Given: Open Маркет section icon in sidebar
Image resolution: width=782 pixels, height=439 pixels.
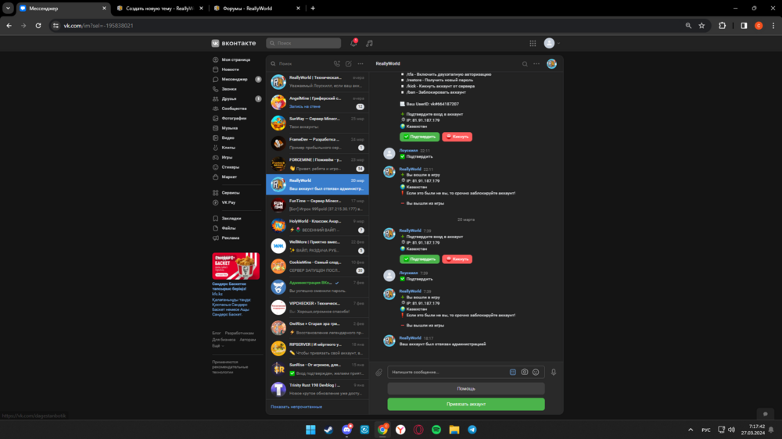Looking at the screenshot, I should [x=216, y=177].
